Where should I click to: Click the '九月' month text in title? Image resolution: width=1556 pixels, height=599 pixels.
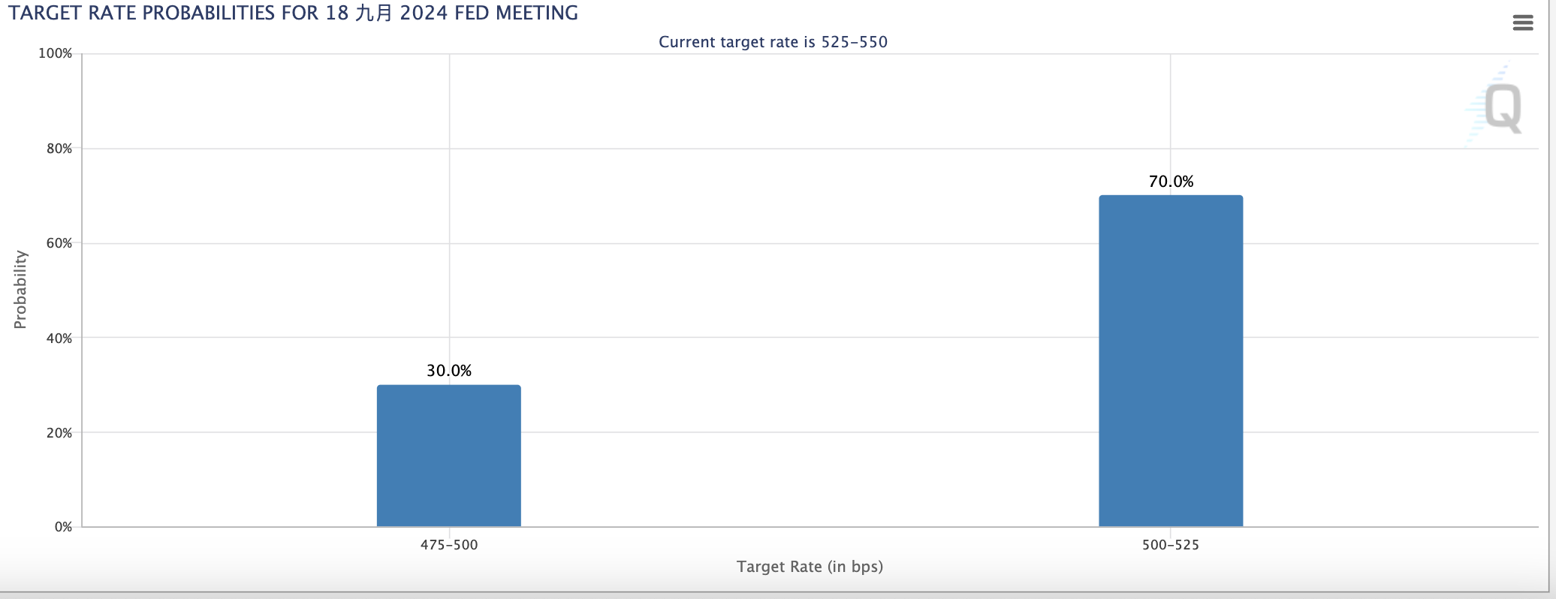coord(373,14)
